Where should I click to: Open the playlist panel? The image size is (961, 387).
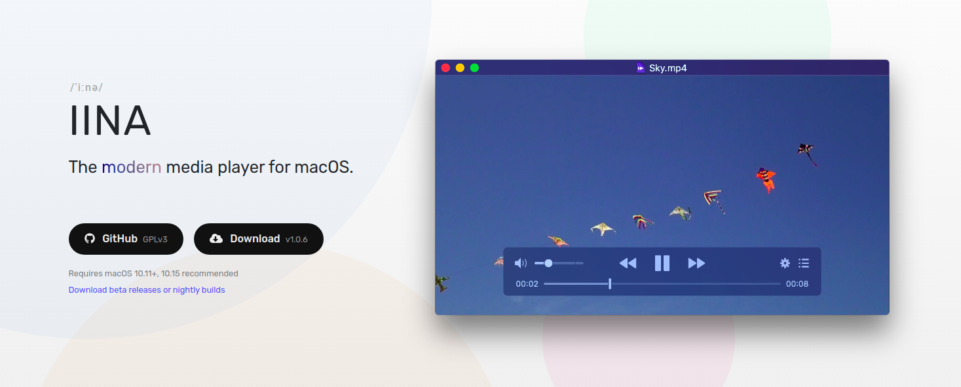(803, 263)
